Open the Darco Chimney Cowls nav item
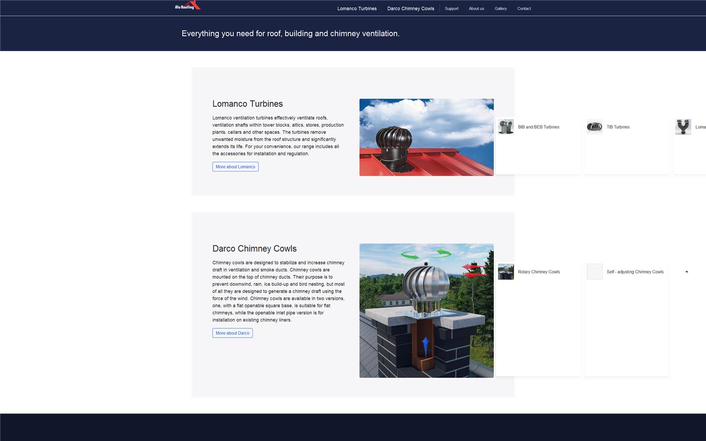The image size is (706, 441). (410, 8)
